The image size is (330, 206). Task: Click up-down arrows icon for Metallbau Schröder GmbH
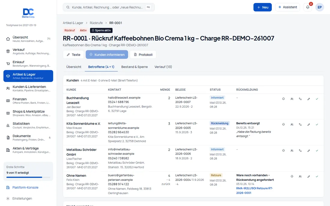click(x=300, y=151)
